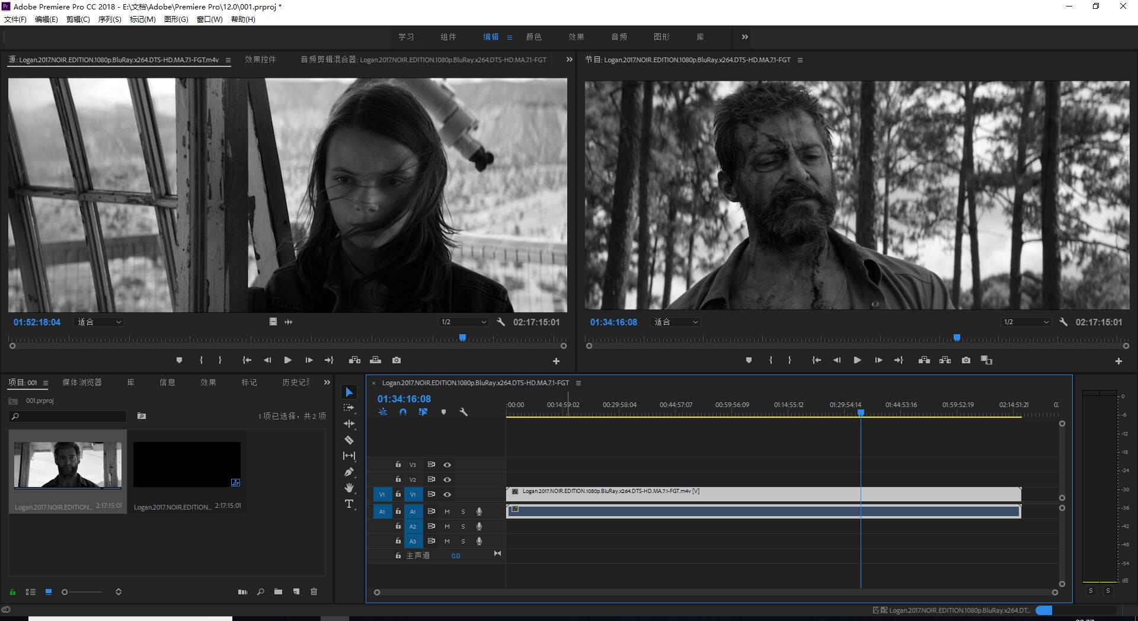Viewport: 1138px width, 621px height.
Task: Select the Hand tool
Action: coord(349,488)
